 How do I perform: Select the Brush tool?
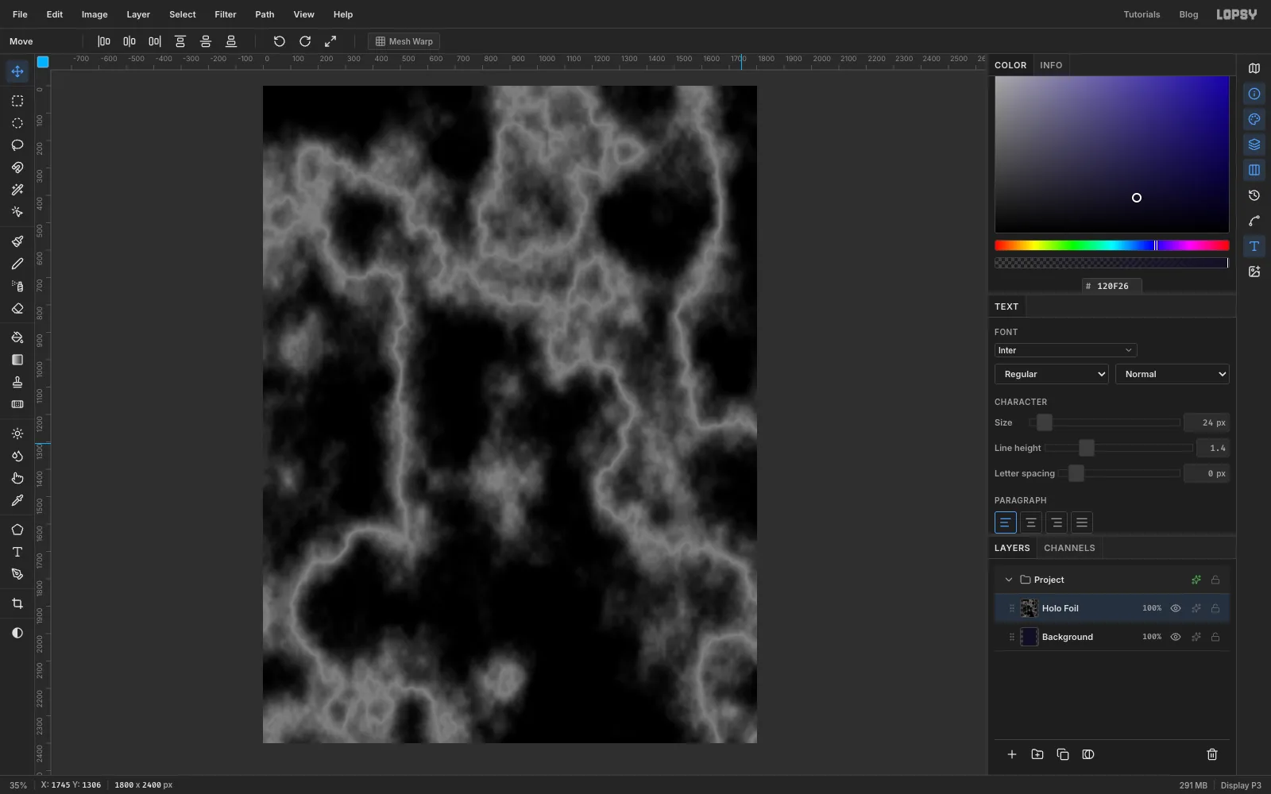pyautogui.click(x=17, y=241)
